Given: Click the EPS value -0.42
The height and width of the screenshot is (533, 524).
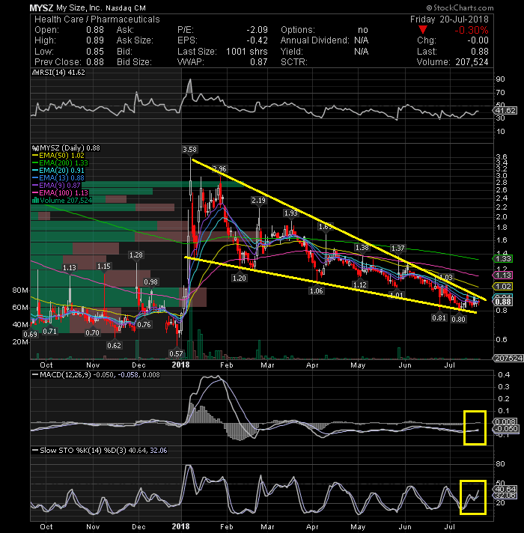Looking at the screenshot, I should (x=257, y=40).
